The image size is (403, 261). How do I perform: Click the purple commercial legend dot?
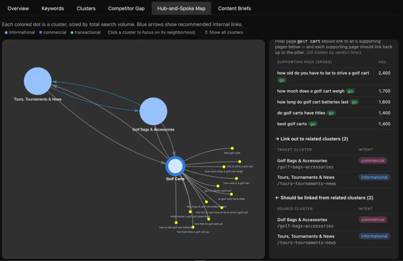40,32
